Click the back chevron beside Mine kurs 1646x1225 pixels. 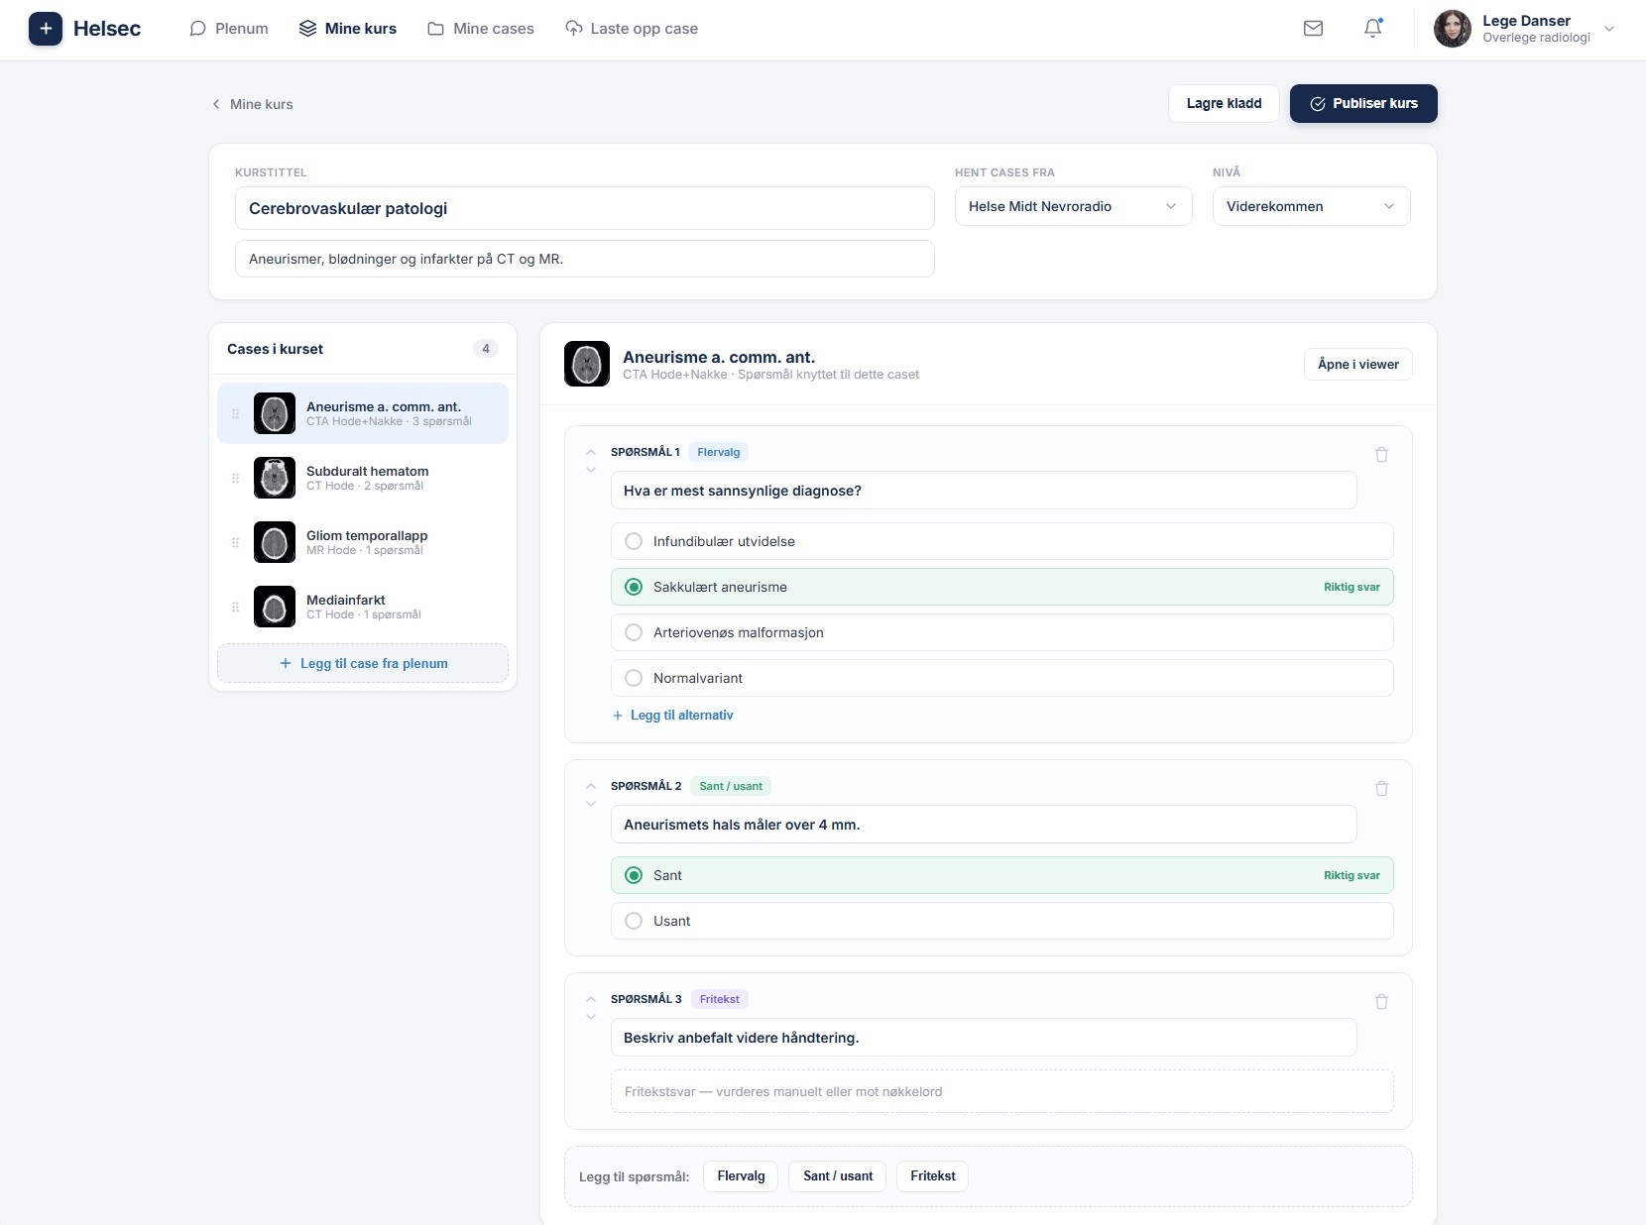[216, 104]
